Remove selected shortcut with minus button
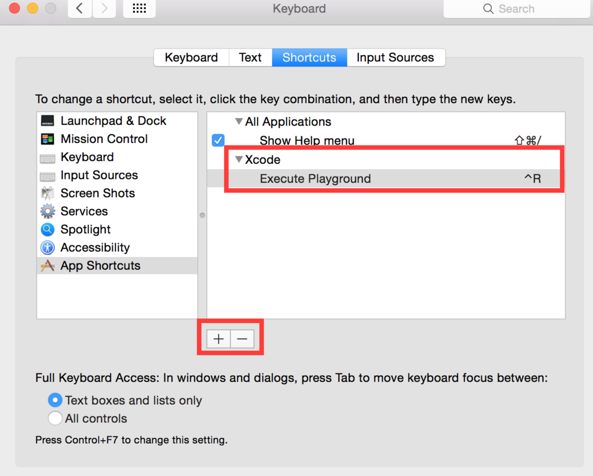This screenshot has height=476, width=593. click(242, 339)
